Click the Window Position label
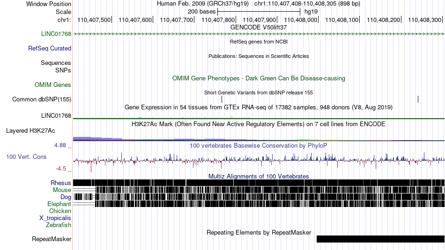 pyautogui.click(x=49, y=4)
